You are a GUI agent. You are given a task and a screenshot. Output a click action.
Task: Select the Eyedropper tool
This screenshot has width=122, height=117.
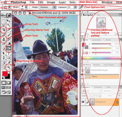tap(9, 63)
